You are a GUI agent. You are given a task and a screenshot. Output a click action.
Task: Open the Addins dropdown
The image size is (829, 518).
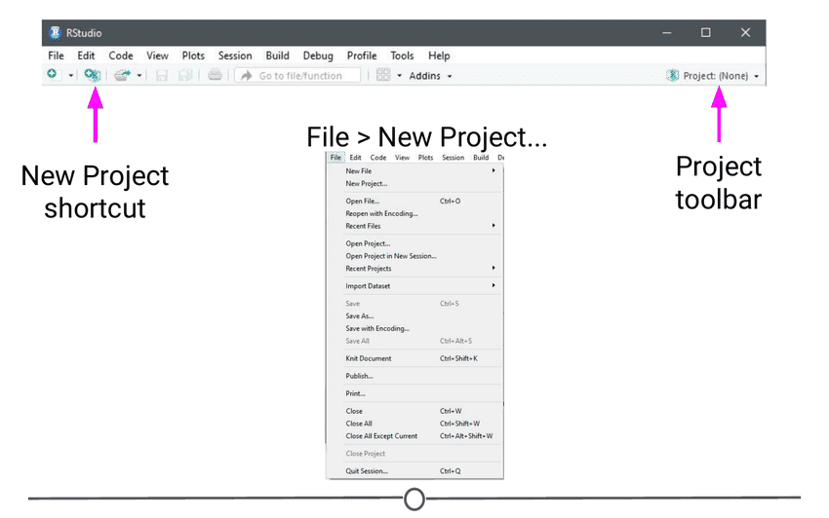click(430, 76)
